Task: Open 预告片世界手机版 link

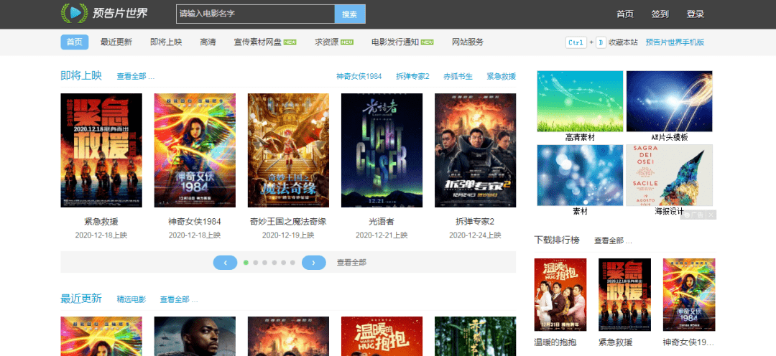Action: [x=675, y=42]
